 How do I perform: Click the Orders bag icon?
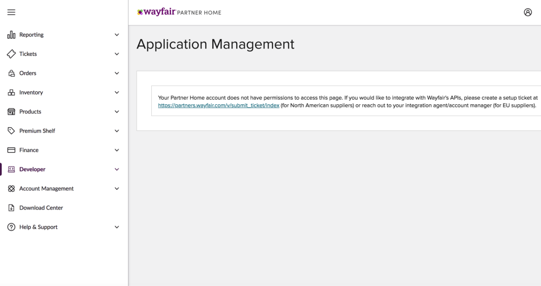coord(11,73)
